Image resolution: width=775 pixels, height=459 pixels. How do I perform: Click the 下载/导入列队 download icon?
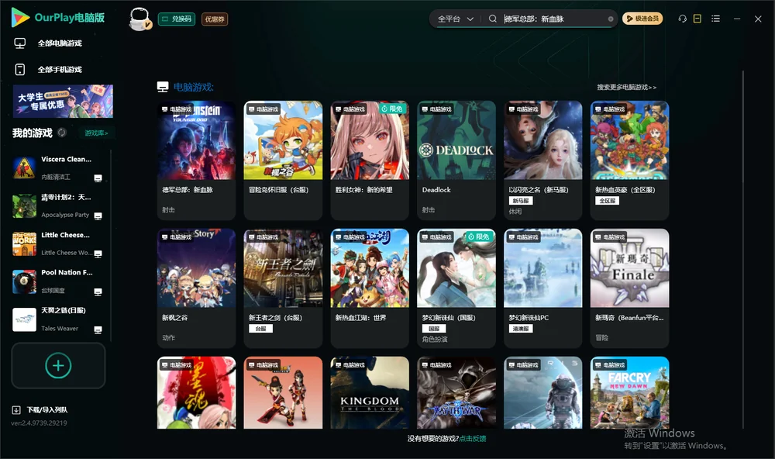point(16,410)
